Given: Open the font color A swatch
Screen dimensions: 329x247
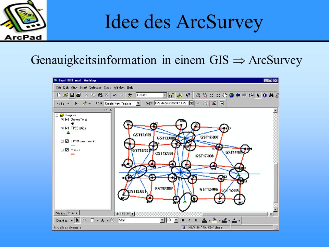Looking at the screenshot, I should (x=204, y=220).
